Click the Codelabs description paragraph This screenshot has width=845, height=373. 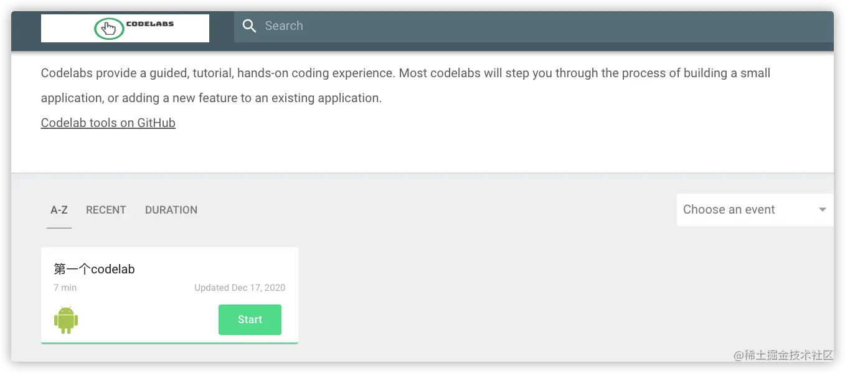405,85
